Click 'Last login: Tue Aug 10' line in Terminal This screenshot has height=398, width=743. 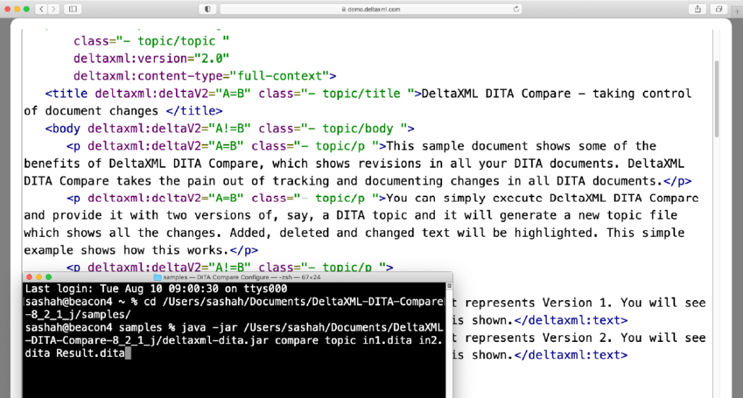pyautogui.click(x=156, y=289)
